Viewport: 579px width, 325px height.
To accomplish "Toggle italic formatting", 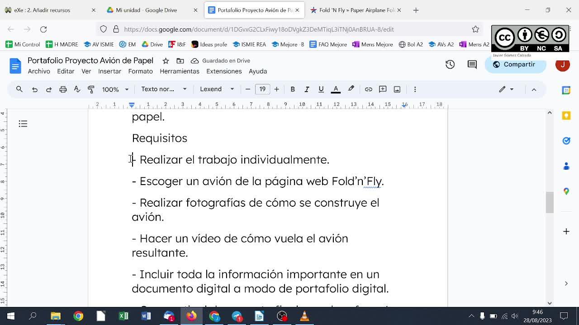I will click(307, 89).
